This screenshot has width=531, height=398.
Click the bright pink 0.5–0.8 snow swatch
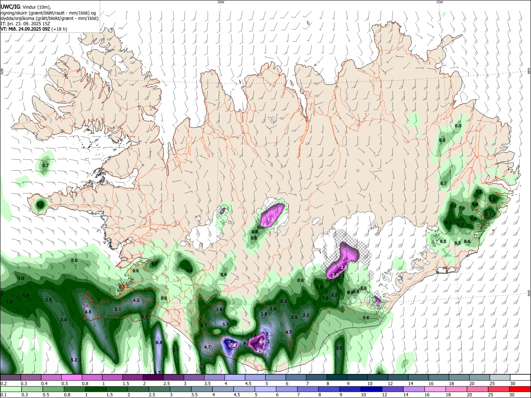click(71, 378)
